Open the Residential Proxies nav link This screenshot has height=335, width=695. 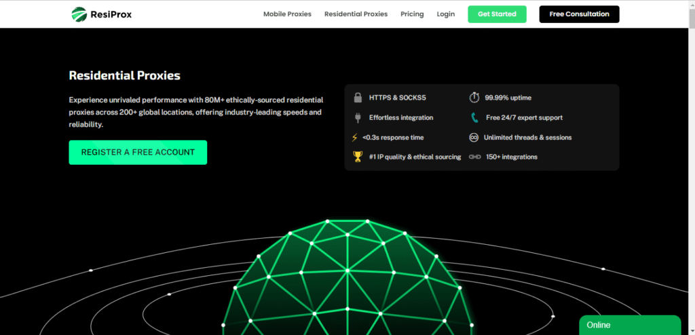point(356,14)
